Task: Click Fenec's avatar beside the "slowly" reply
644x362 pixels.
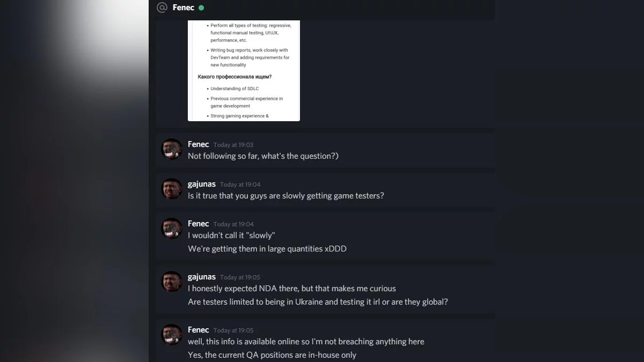Action: coord(172,228)
